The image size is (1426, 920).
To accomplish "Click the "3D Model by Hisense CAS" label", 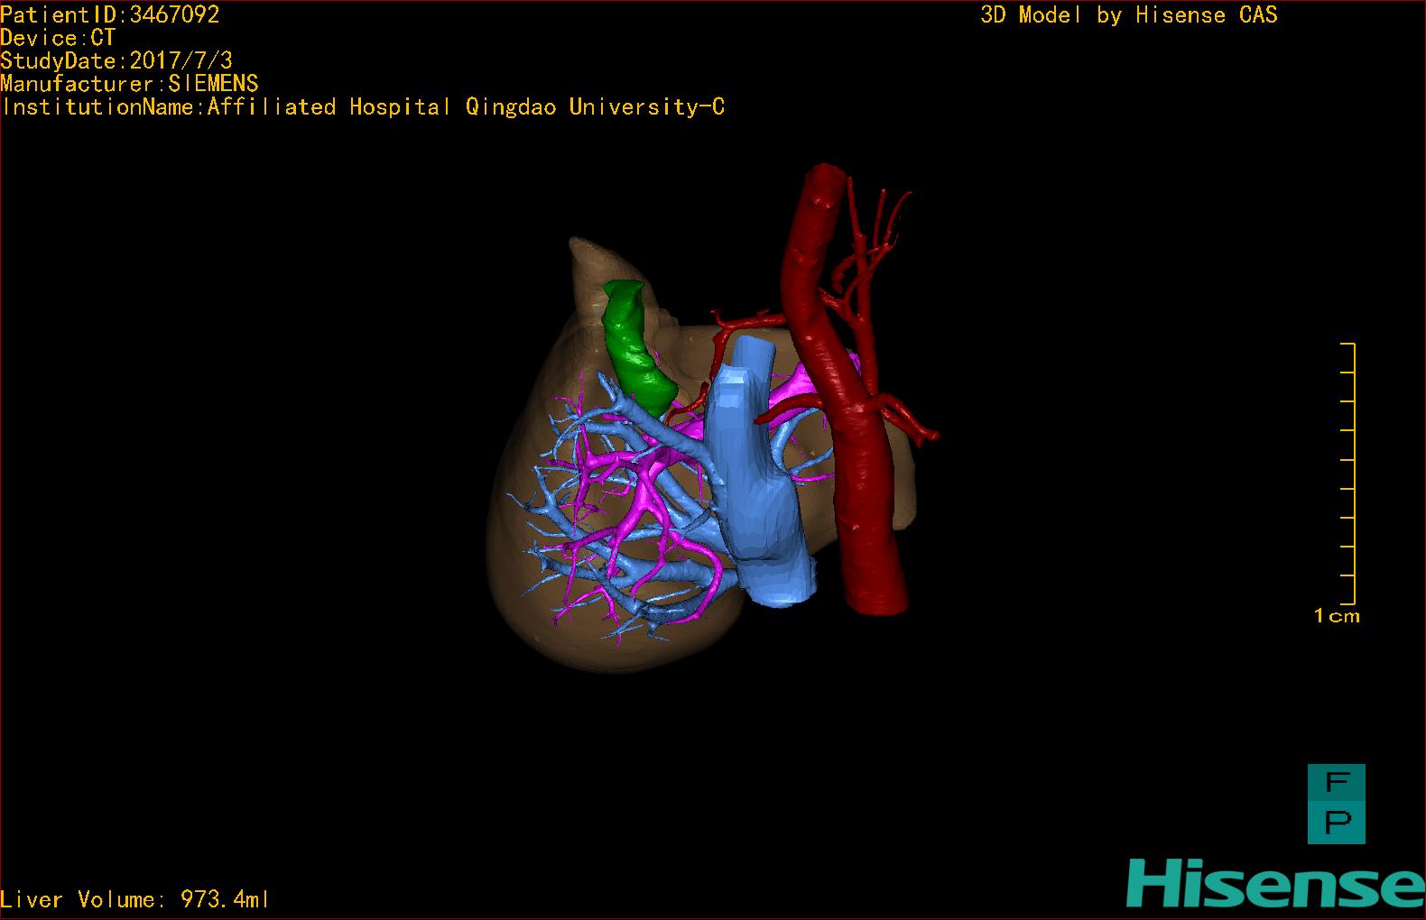I will click(1129, 14).
